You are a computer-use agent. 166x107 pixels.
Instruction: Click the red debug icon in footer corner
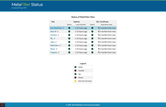pyautogui.click(x=2, y=105)
